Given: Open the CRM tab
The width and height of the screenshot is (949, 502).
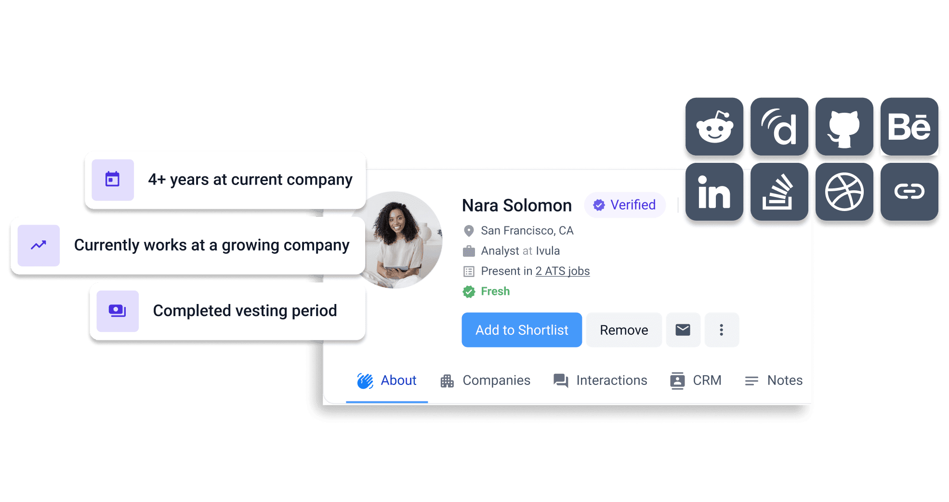Looking at the screenshot, I should (x=696, y=381).
